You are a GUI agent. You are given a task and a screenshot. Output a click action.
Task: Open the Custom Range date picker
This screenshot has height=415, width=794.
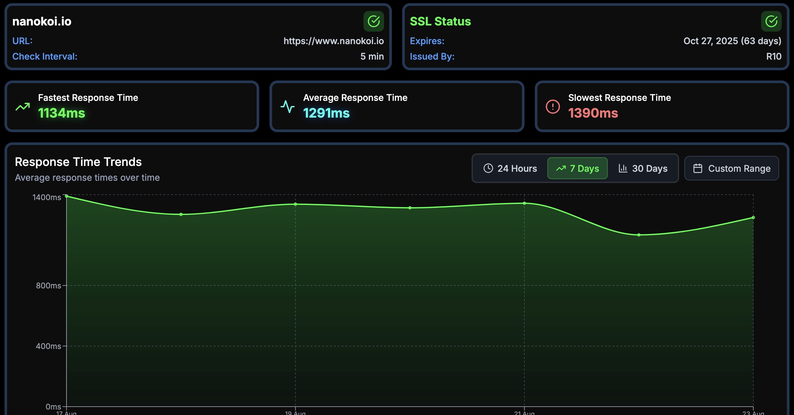click(x=731, y=168)
